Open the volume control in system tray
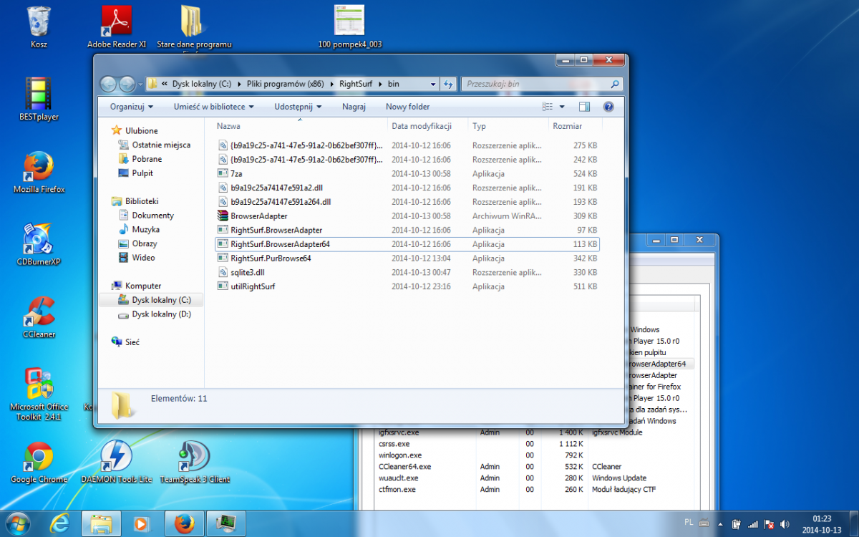 tap(785, 524)
